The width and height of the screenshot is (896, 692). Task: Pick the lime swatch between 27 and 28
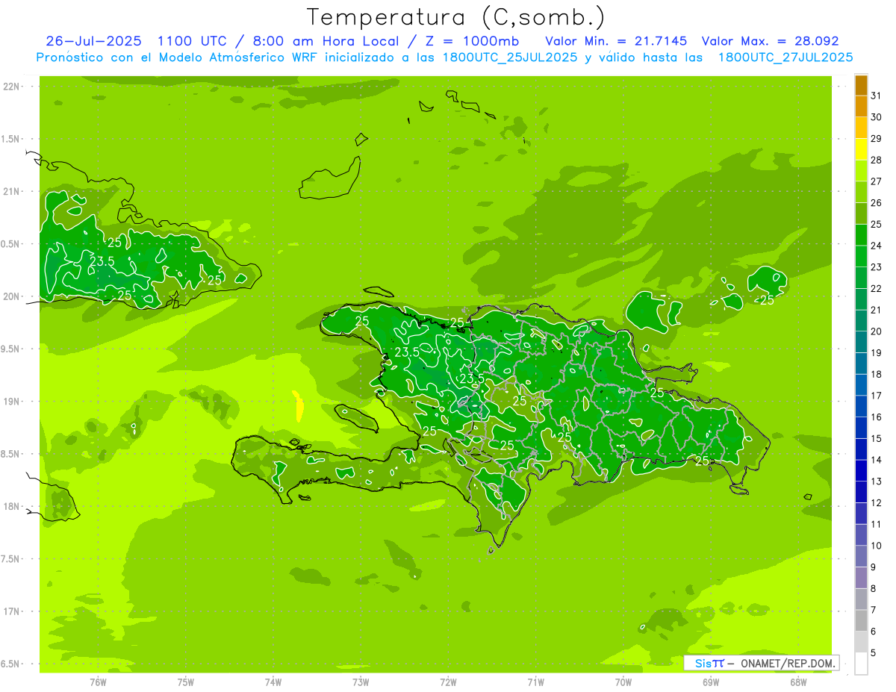(x=861, y=171)
